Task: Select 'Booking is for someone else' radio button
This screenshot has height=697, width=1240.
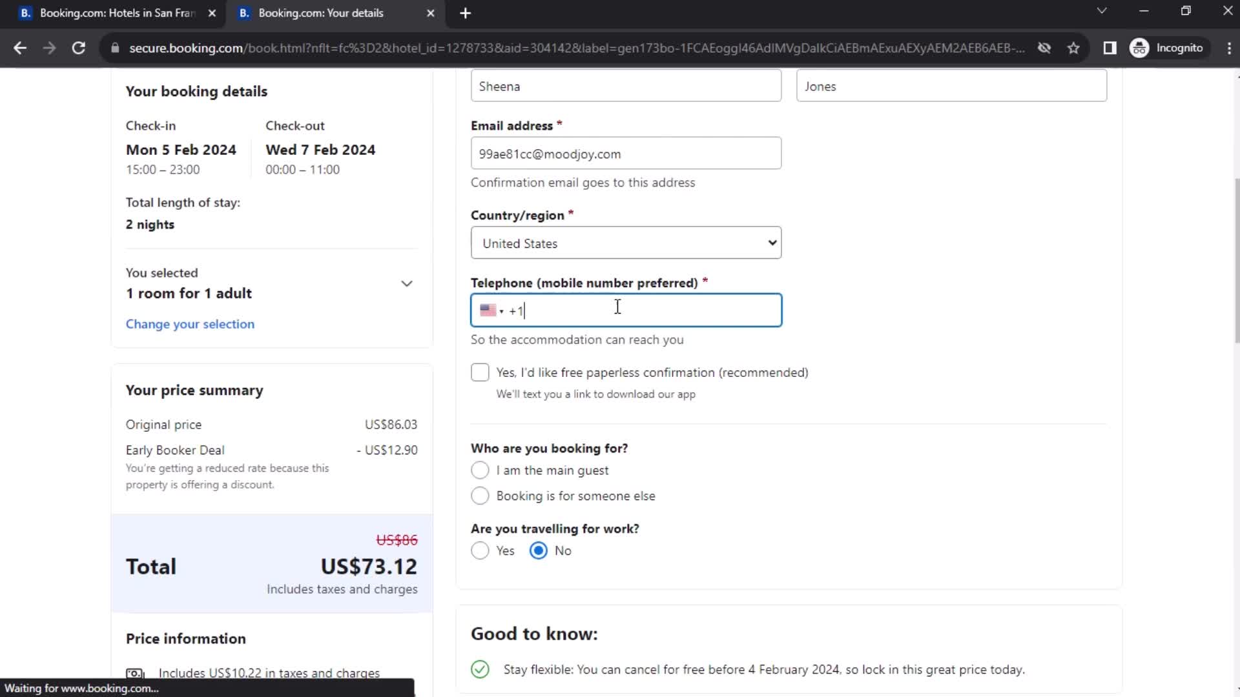Action: pos(479,496)
